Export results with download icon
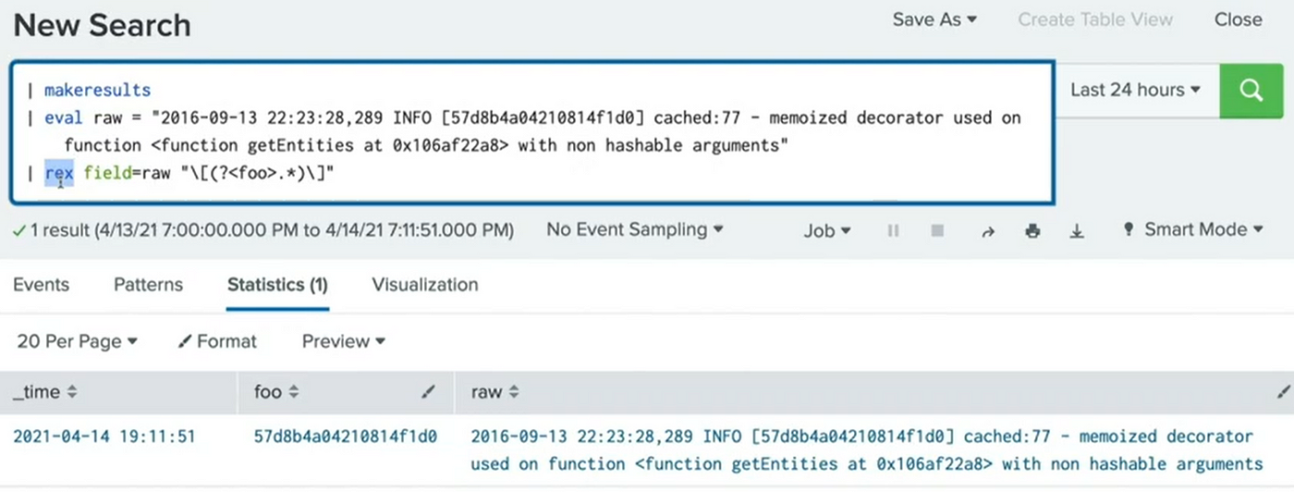The width and height of the screenshot is (1294, 492). 1077,231
